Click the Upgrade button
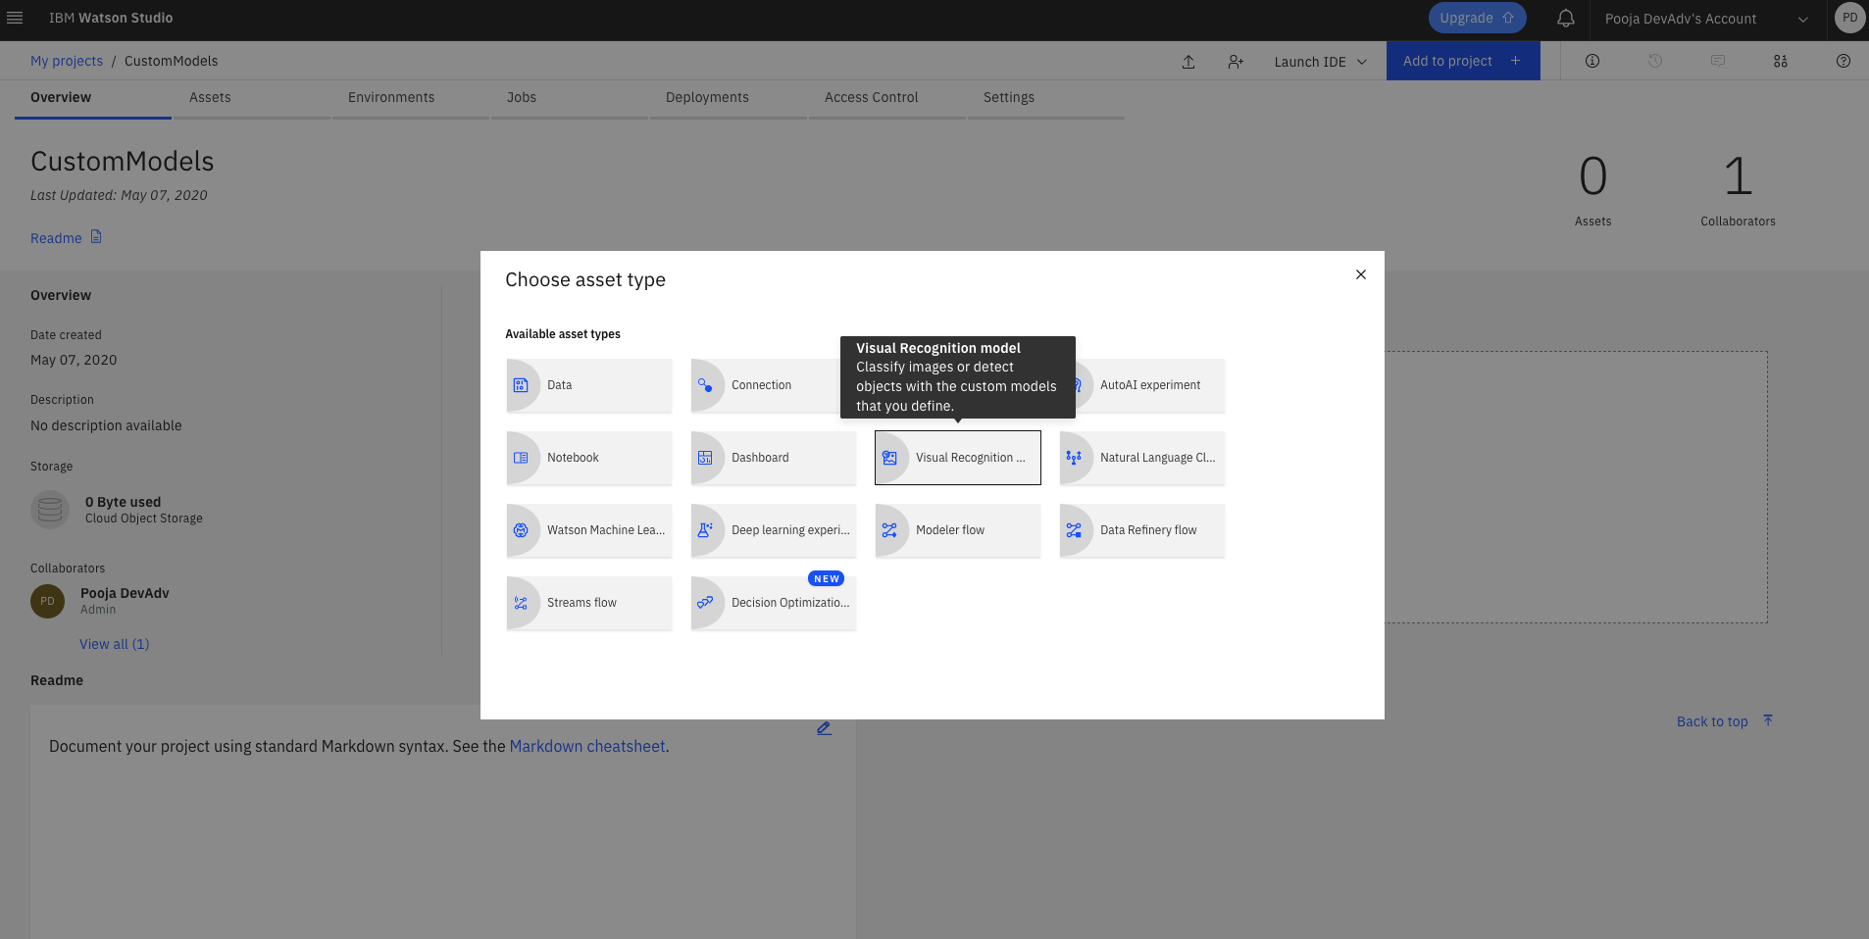Viewport: 1869px width, 939px height. (1477, 18)
